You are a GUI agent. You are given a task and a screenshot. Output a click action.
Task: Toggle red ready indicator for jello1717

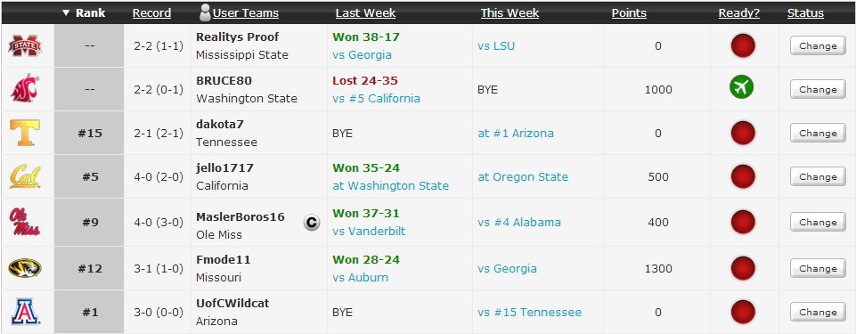(x=743, y=177)
